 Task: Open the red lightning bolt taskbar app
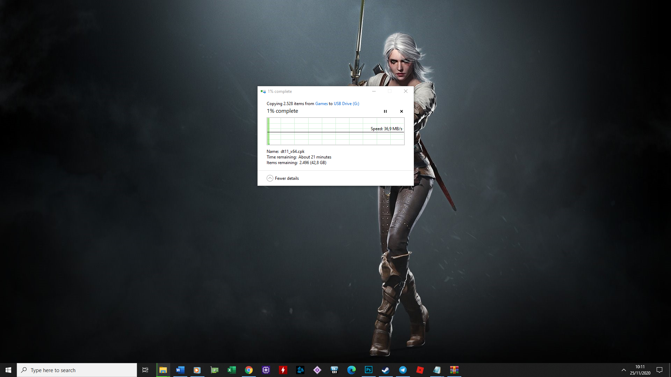(283, 370)
